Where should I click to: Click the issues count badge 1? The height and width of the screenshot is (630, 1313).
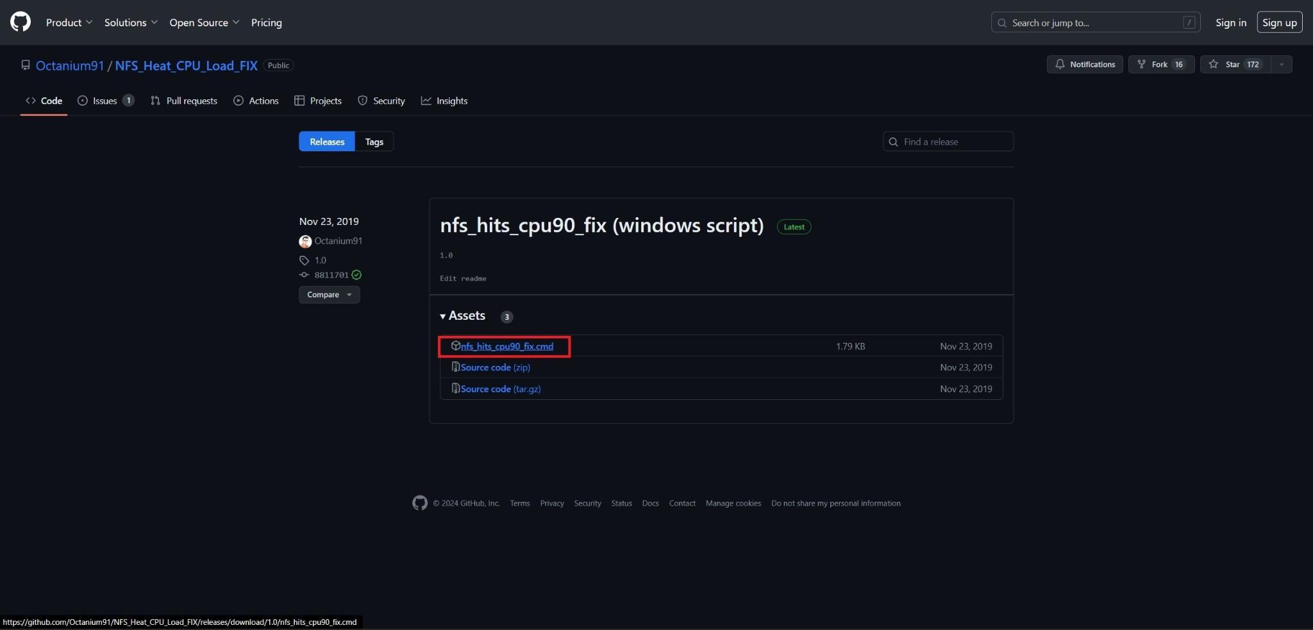tap(128, 101)
